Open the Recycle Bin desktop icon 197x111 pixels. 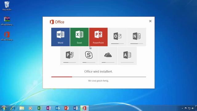pos(7,6)
